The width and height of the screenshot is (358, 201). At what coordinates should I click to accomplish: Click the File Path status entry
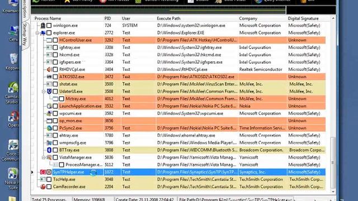coord(235,199)
